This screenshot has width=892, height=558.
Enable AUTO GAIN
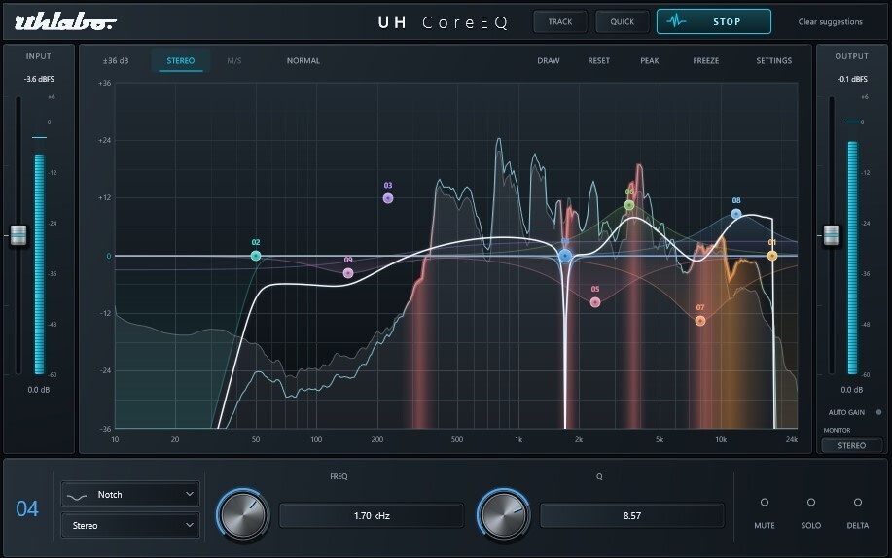pyautogui.click(x=879, y=412)
